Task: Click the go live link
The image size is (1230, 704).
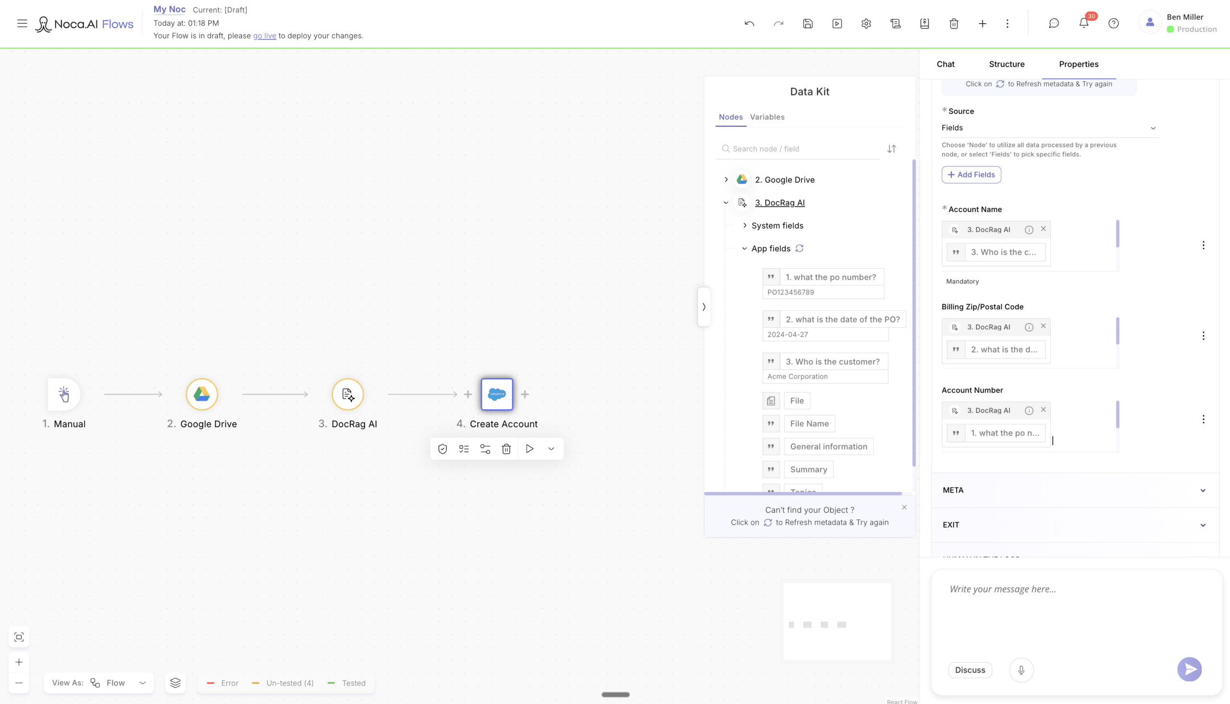Action: coord(264,36)
